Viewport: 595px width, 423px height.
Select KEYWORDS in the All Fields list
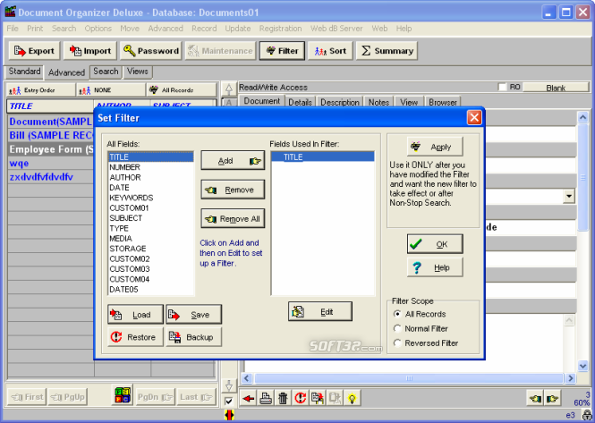tap(150, 198)
